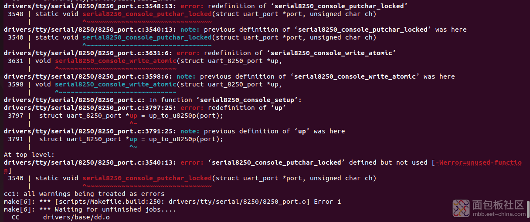Click the 8250_port.c:3797:25 error location
The width and height of the screenshot is (530, 222).
(90, 108)
